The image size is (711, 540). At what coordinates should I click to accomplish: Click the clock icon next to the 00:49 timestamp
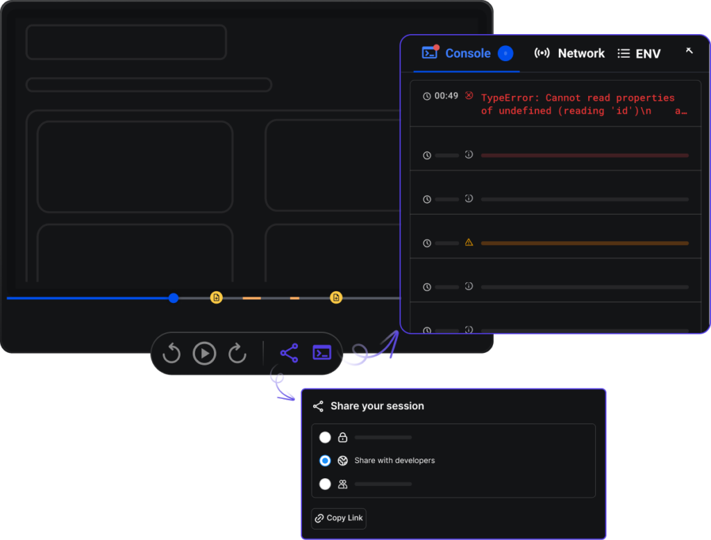click(x=427, y=97)
